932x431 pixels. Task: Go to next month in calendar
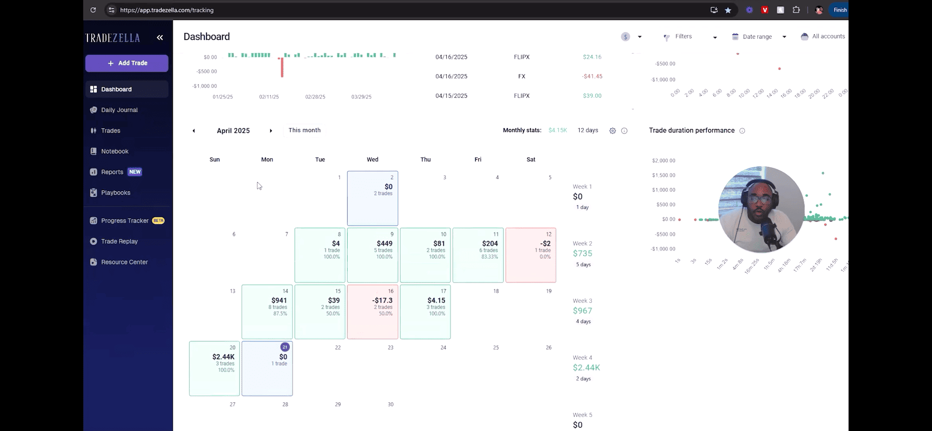271,131
